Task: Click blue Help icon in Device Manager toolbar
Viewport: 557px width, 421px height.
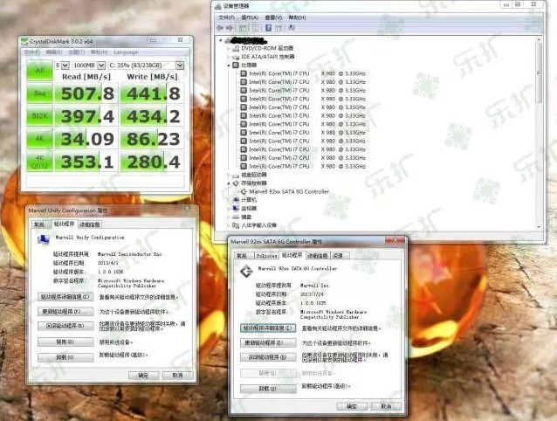Action: 269,28
